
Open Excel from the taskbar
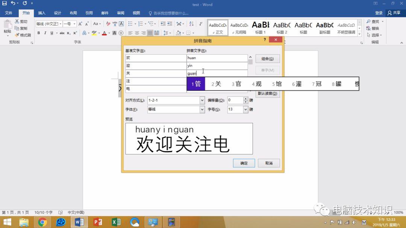click(116, 222)
